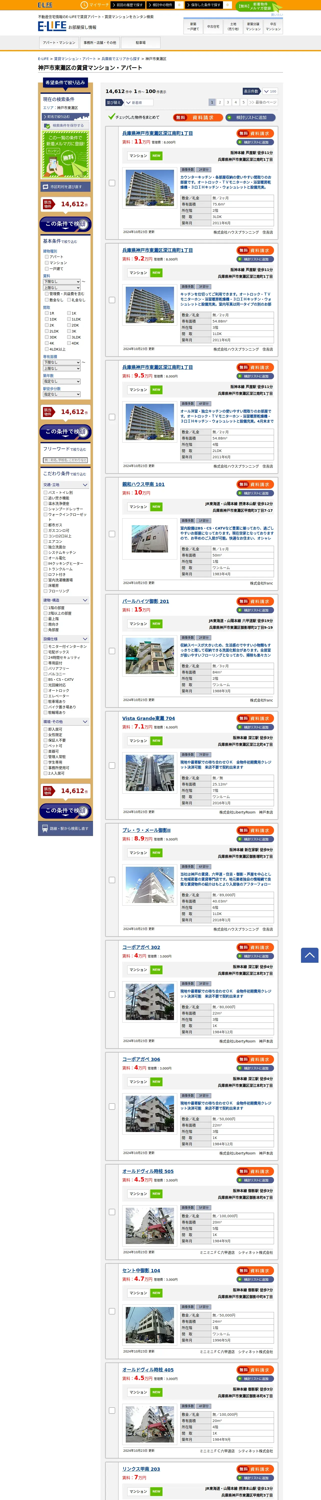This screenshot has width=321, height=1500.
Task: Request 資料請求 for コーポアガペ 306
Action: [255, 1059]
